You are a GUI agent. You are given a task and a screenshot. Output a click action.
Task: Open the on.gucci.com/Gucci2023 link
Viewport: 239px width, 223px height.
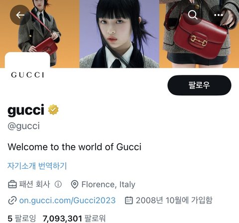tap(67, 200)
